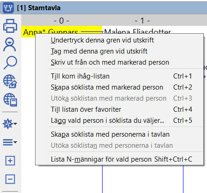
Task: Choose Undertryck denna gren vid utskrift
Action: (119, 40)
